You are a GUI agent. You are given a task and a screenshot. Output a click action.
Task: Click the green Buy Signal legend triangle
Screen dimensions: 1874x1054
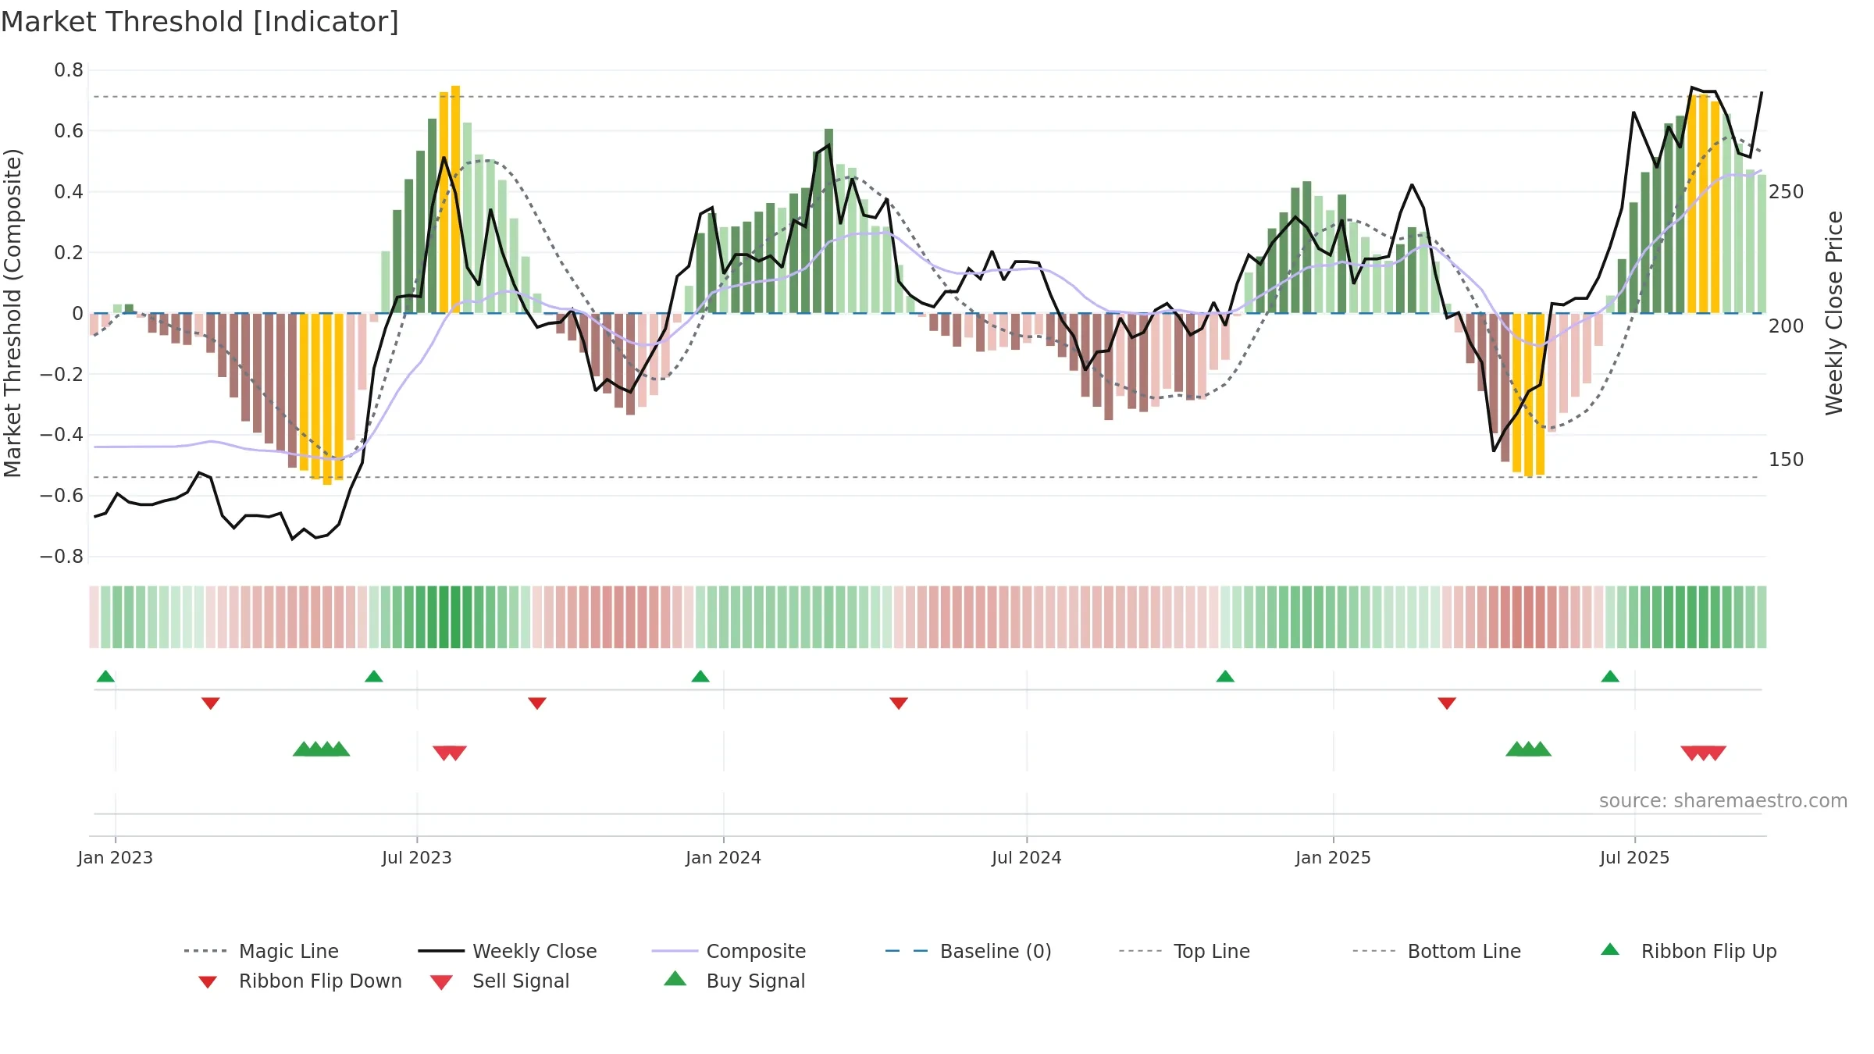click(675, 978)
